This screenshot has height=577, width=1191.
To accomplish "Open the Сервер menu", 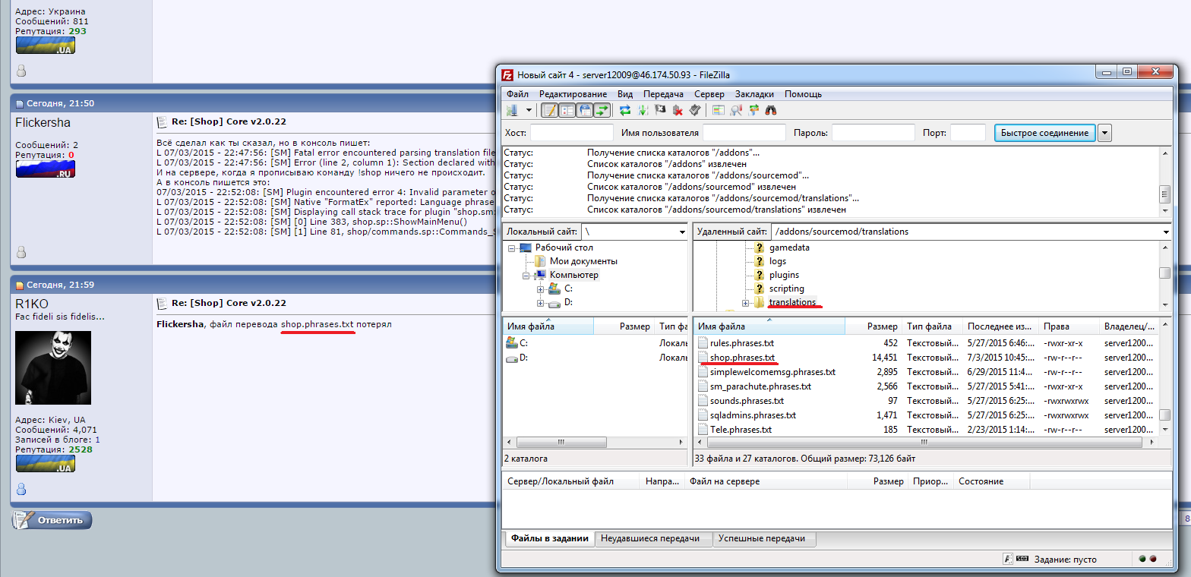I will pyautogui.click(x=709, y=94).
